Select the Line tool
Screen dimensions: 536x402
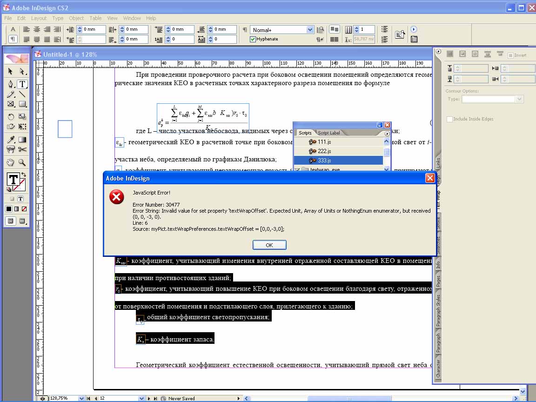tap(22, 94)
